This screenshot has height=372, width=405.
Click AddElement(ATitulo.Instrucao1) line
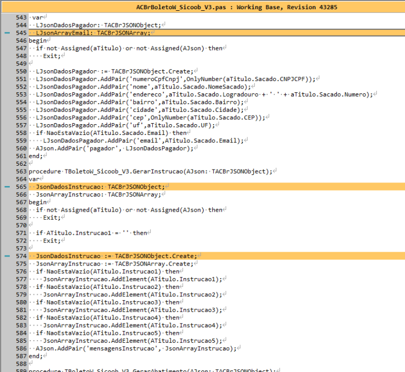[132, 279]
